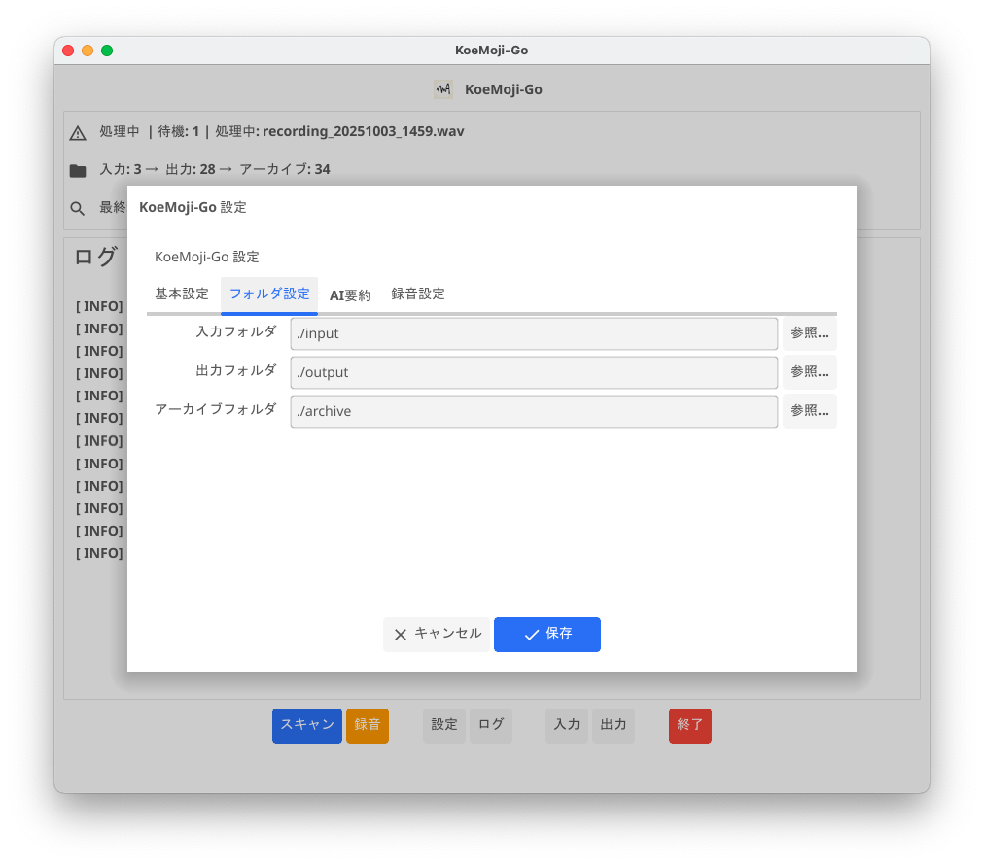
Task: Start recording with the orange 録音 button
Action: [368, 725]
